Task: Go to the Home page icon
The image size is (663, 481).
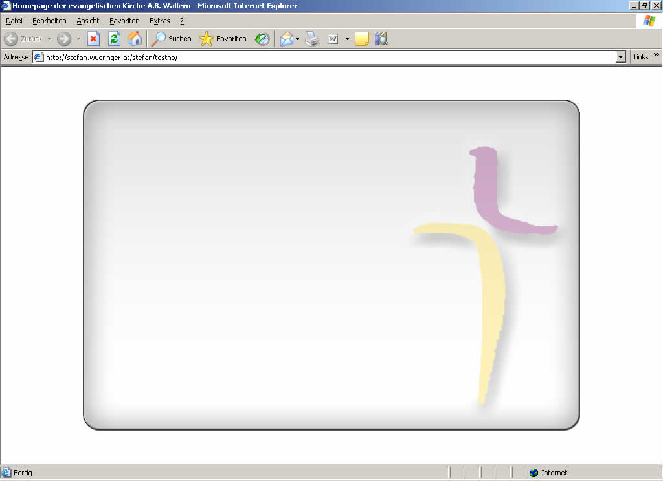Action: tap(135, 39)
